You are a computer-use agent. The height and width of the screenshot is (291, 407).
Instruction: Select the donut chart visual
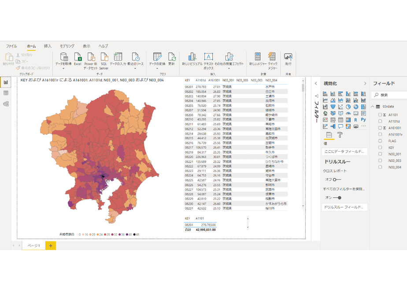tap(356, 107)
